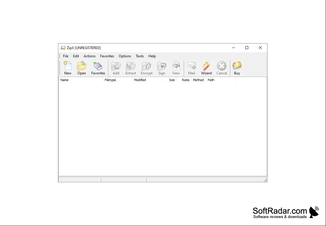Minimize the ZipX window
The image size is (326, 226).
[x=234, y=48]
